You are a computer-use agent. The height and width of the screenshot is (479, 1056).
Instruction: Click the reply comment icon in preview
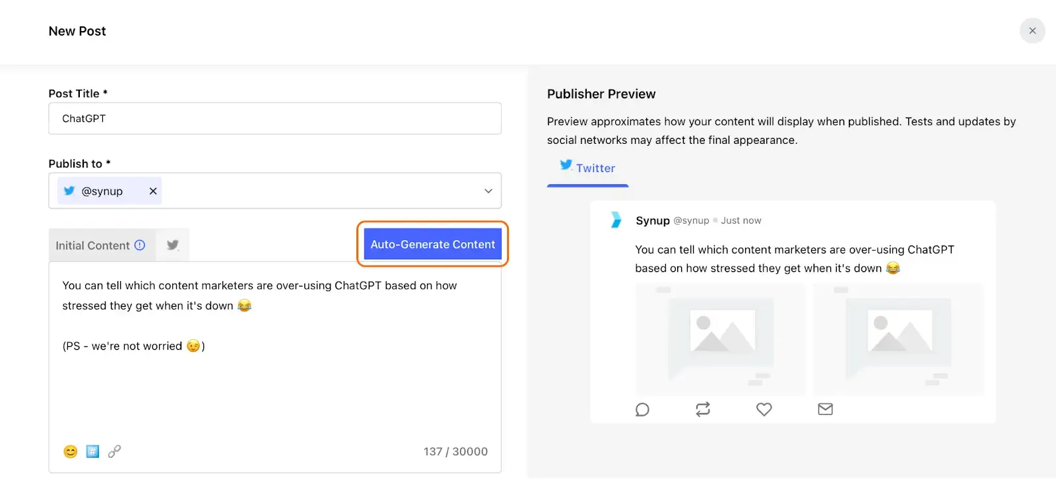pos(642,410)
